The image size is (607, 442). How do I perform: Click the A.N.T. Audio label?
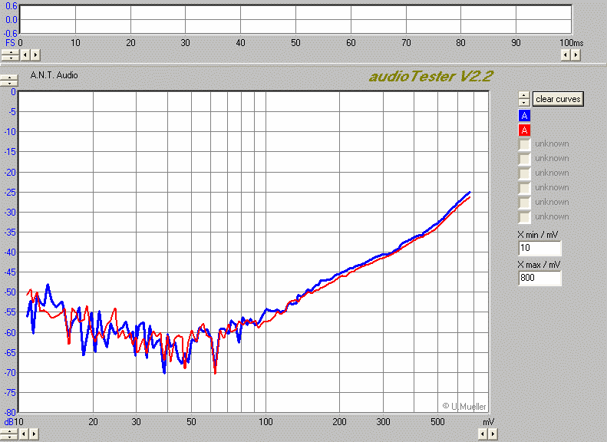point(54,75)
